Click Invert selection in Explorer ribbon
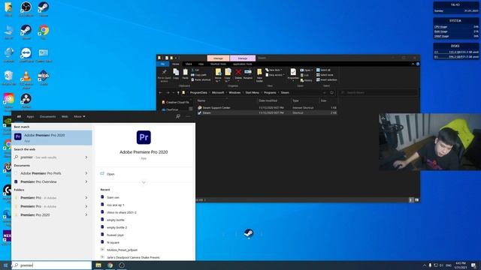Viewport: 481px width, 270px height. pyautogui.click(x=326, y=80)
